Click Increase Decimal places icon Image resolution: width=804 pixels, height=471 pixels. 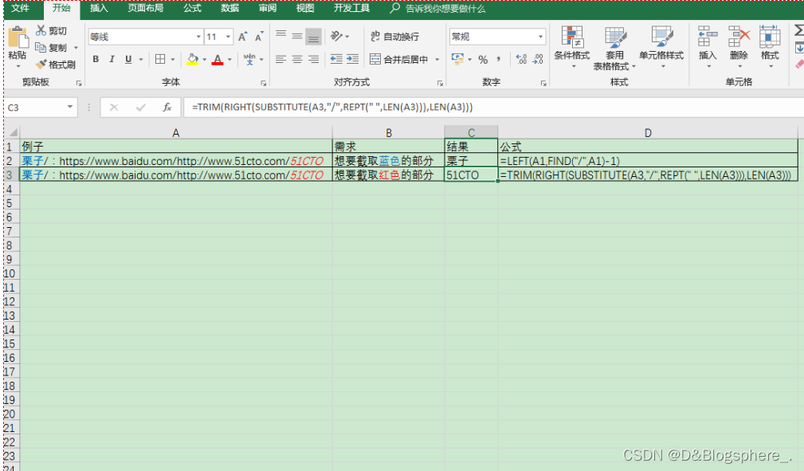[520, 58]
